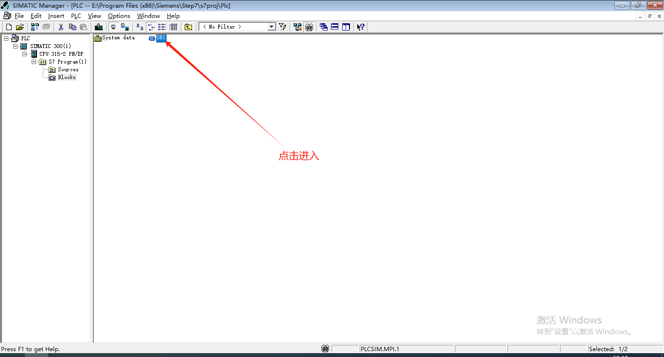Download to PLC using the Download icon
This screenshot has width=664, height=357.
[x=99, y=27]
